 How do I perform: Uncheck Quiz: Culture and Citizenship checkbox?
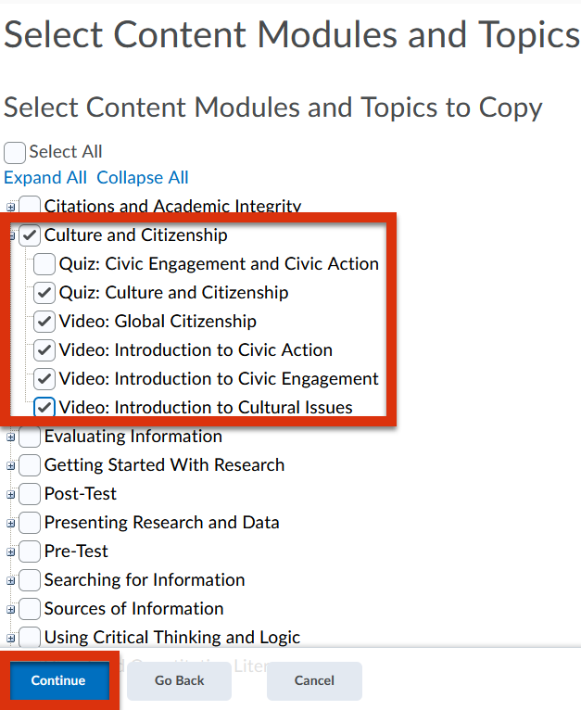(x=44, y=293)
